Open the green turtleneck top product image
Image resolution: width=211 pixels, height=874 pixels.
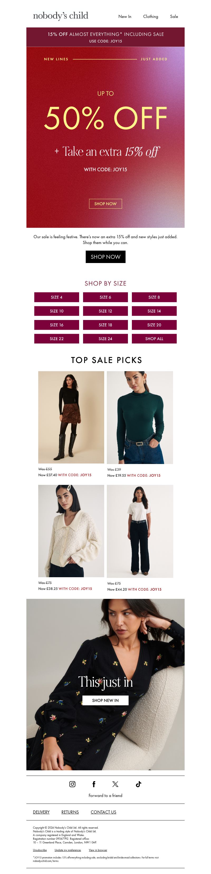pyautogui.click(x=140, y=417)
